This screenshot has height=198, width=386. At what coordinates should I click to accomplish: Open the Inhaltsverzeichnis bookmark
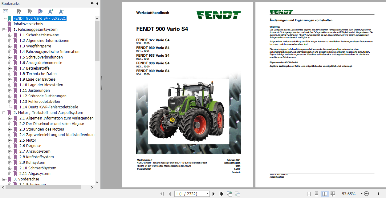tap(28, 24)
